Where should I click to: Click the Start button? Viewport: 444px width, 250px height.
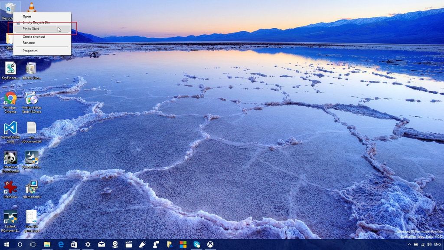(x=7, y=245)
